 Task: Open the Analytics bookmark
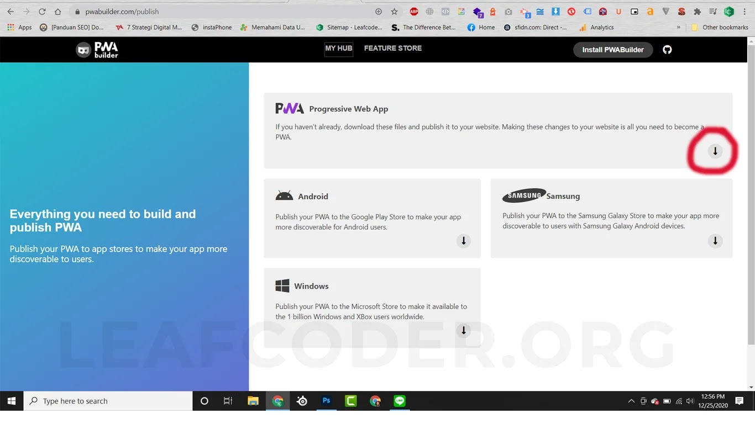coord(596,27)
